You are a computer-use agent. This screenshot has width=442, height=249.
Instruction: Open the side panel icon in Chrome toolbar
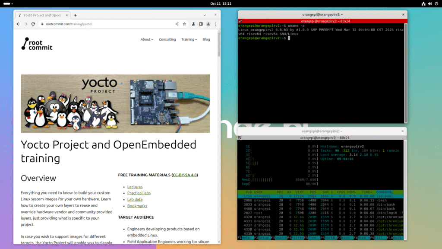click(x=200, y=24)
